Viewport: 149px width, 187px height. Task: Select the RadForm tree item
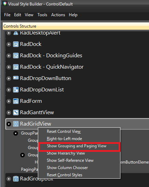tap(77, 101)
